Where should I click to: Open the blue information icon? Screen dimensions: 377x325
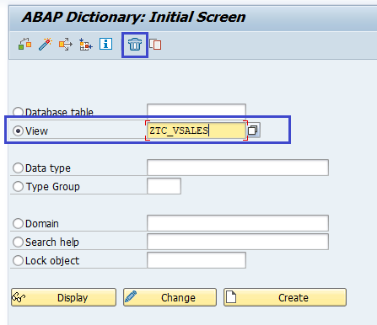[105, 44]
